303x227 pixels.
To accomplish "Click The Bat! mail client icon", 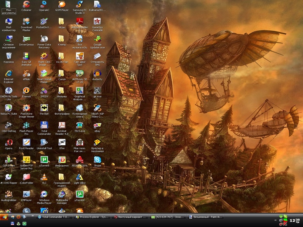I will coord(44,108).
